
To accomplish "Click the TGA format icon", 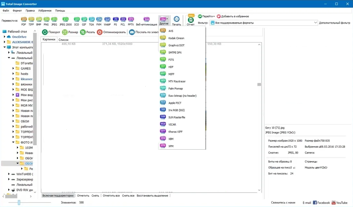I will tap(91, 21).
